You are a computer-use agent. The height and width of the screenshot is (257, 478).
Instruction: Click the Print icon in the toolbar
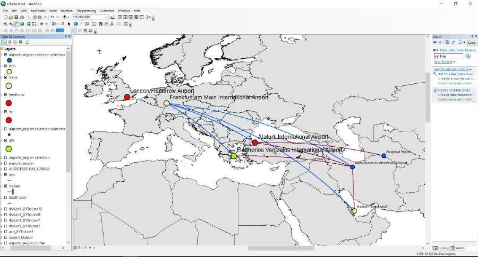point(22,17)
